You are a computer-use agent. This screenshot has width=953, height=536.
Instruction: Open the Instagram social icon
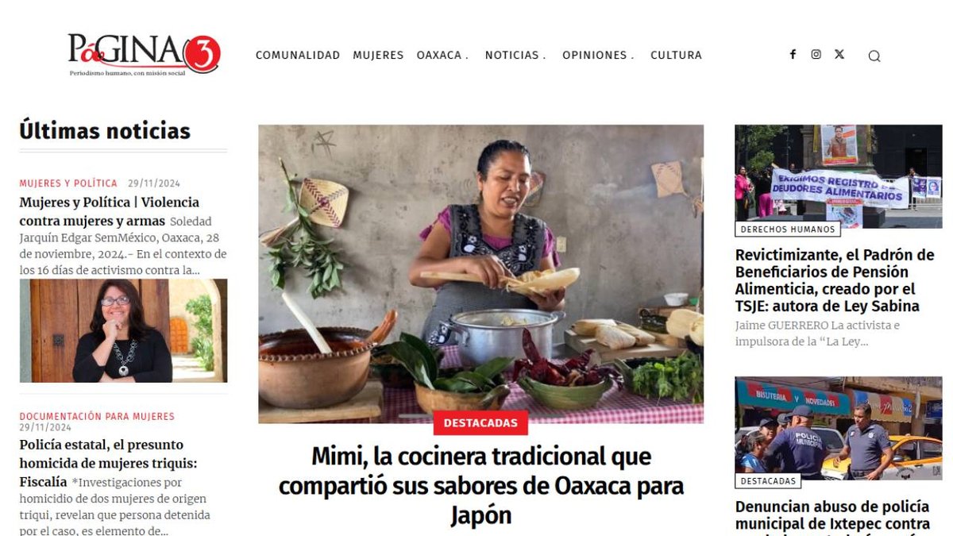[x=816, y=55]
